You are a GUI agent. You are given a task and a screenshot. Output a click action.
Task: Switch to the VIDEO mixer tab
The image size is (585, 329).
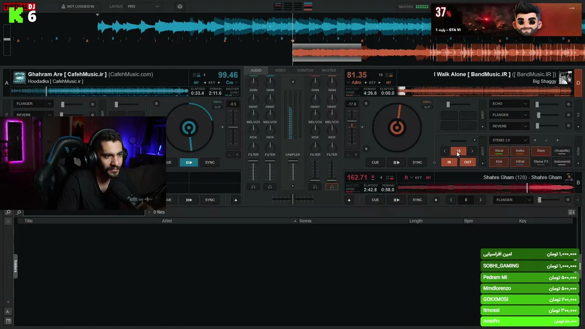280,70
